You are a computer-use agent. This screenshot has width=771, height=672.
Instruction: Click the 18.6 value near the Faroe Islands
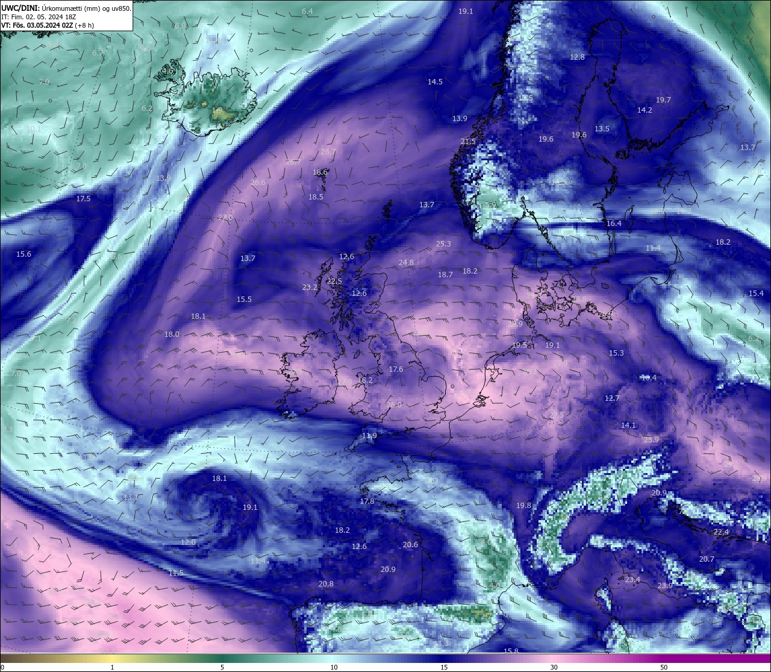[320, 172]
